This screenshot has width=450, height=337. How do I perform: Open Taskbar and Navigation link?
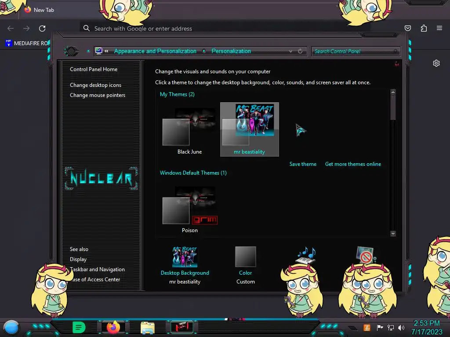click(x=97, y=269)
